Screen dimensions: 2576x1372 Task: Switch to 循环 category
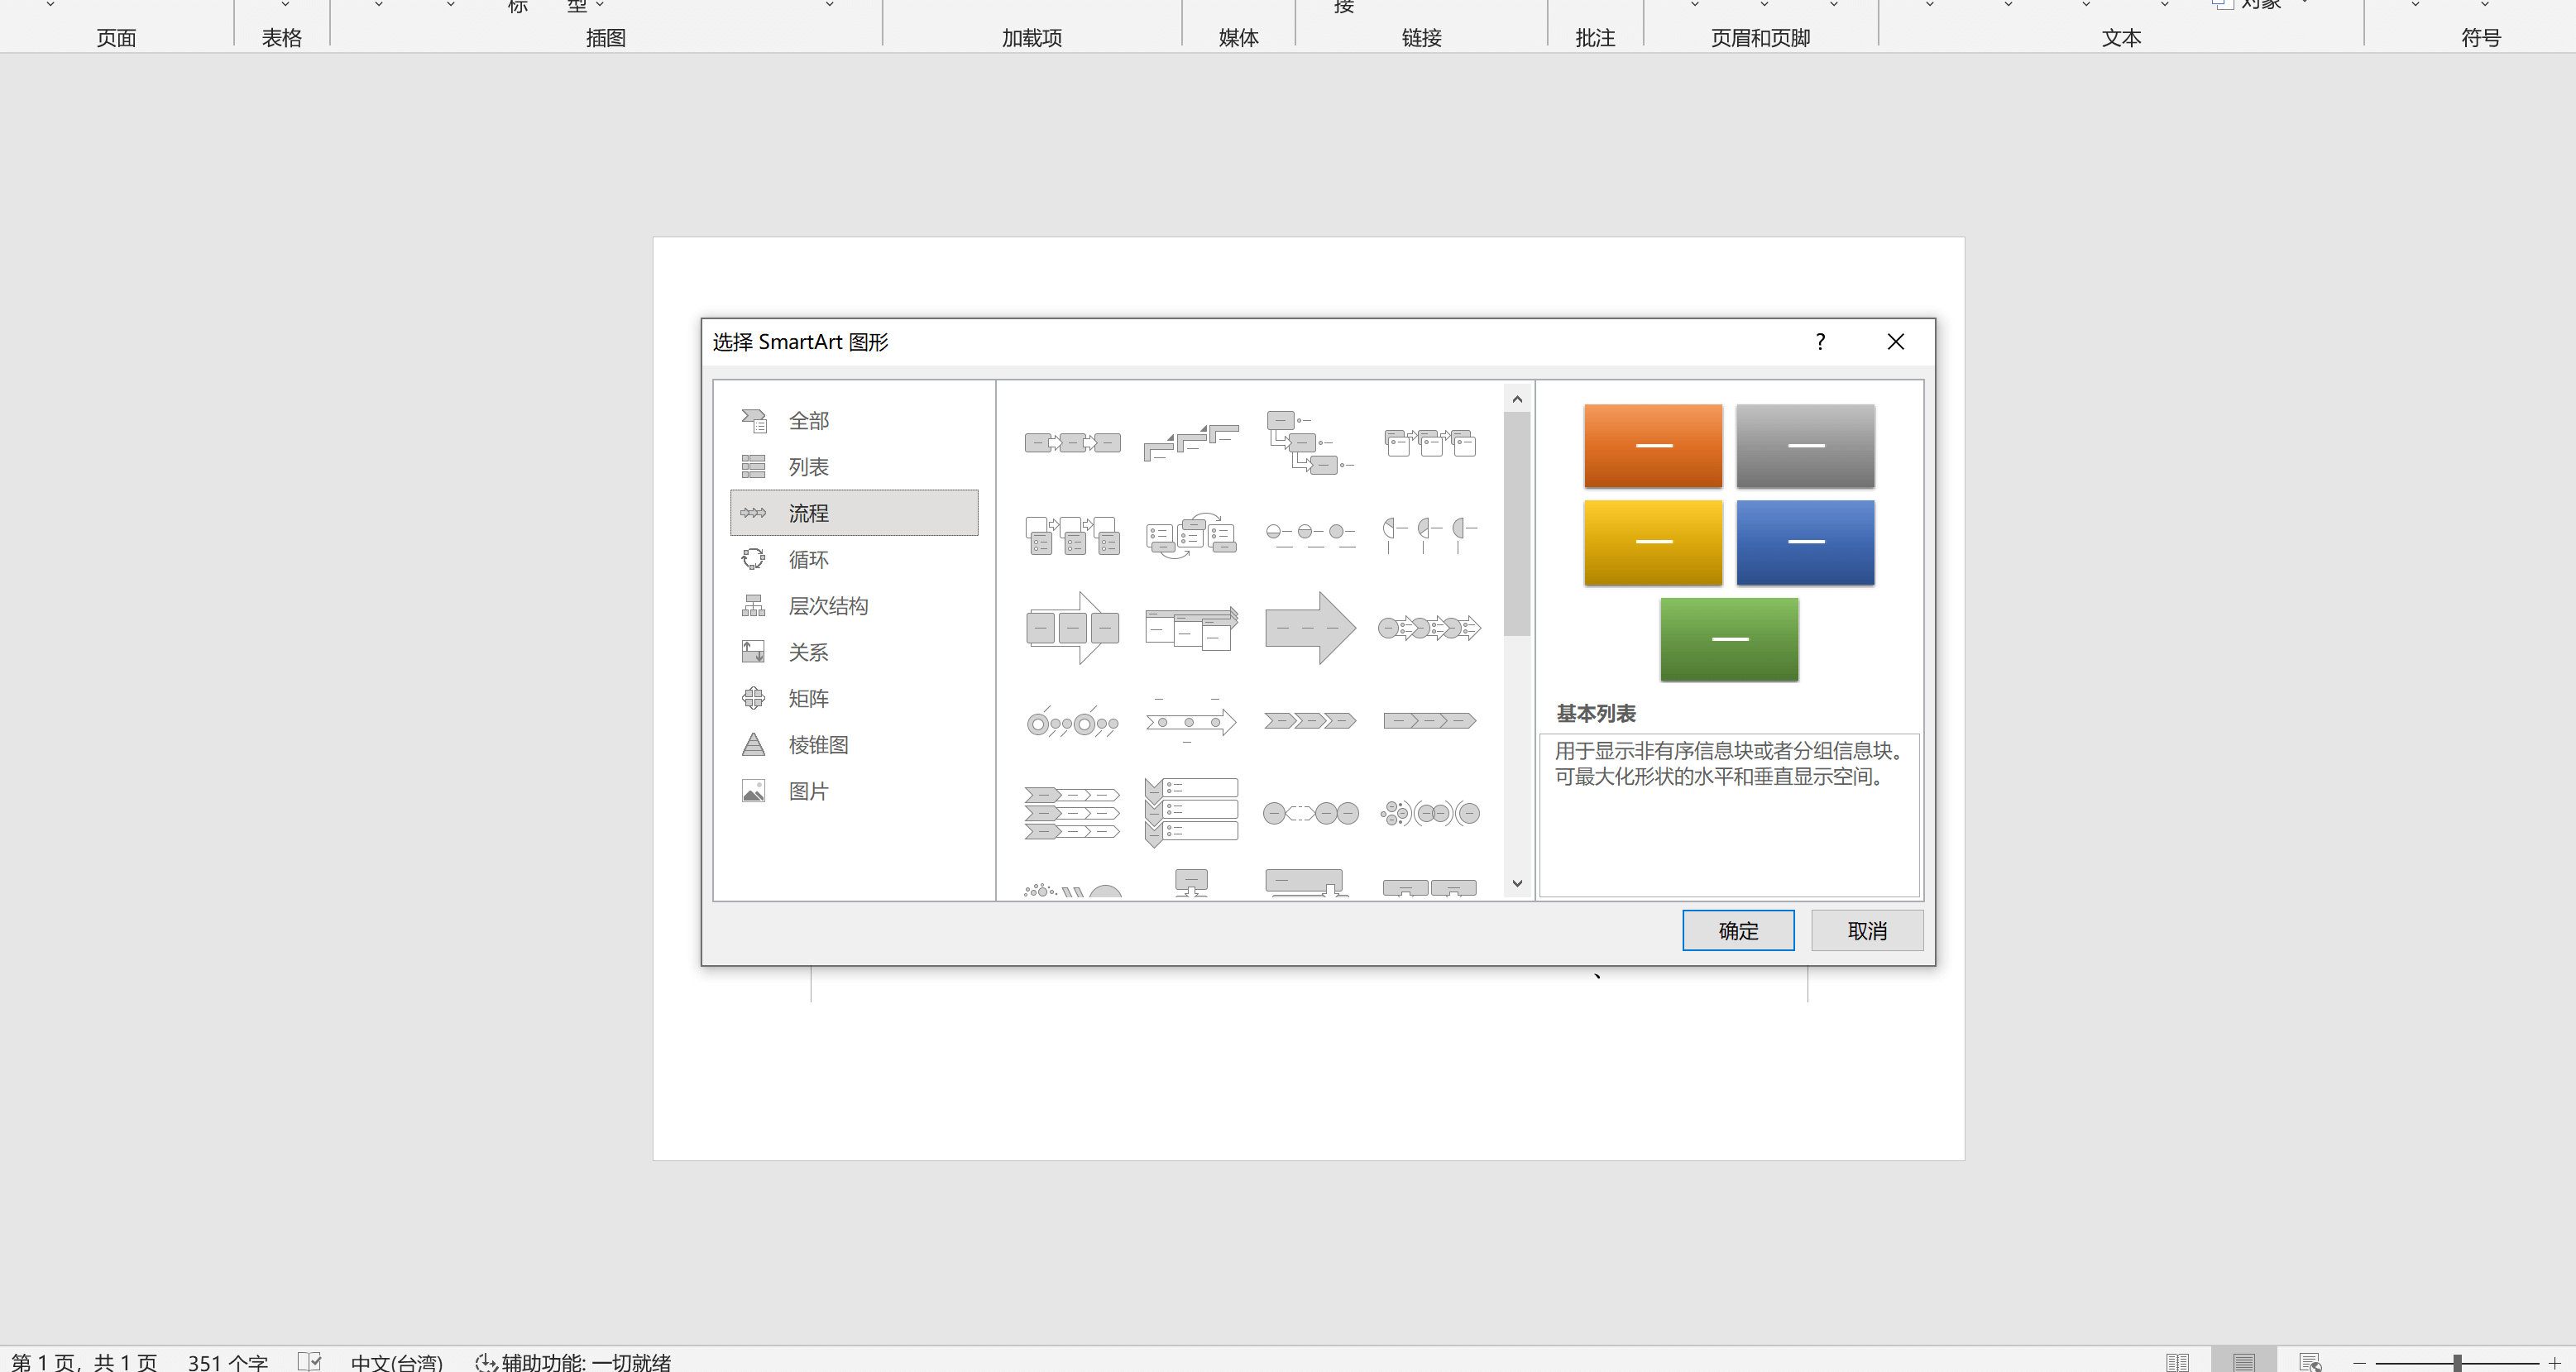pos(808,560)
